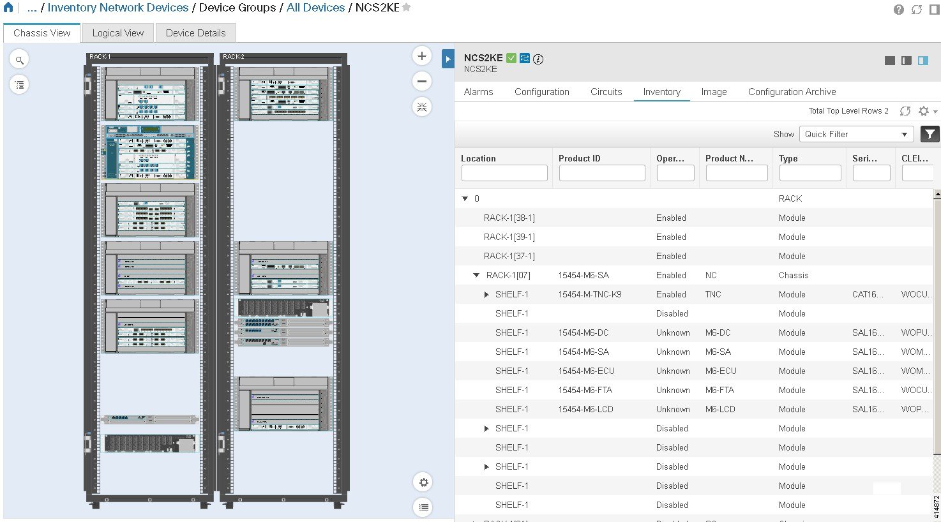
Task: Click the green reachability status icon
Action: point(511,58)
